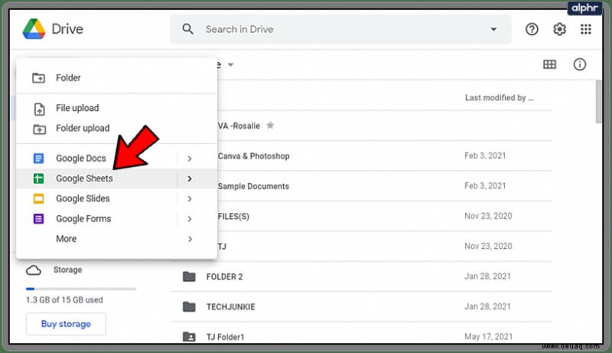Select Folder from the New menu
The image size is (612, 353).
click(116, 77)
